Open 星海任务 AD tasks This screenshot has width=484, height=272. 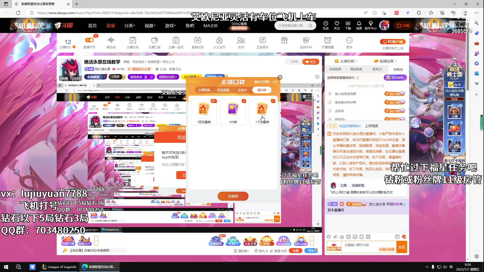coord(198,43)
